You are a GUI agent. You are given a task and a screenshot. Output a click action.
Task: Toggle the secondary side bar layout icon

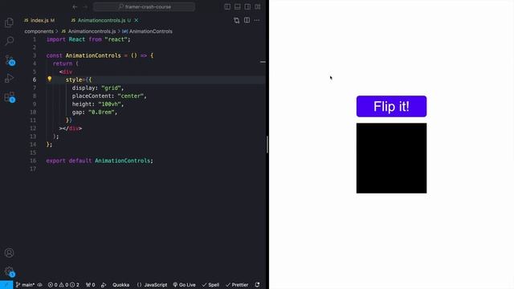click(247, 7)
